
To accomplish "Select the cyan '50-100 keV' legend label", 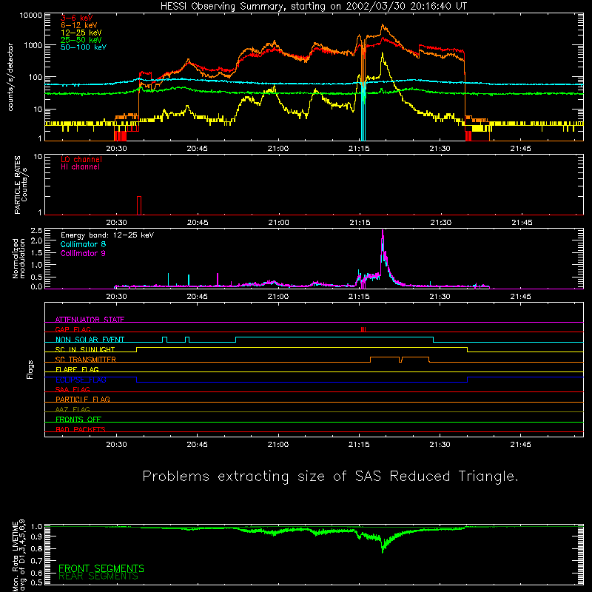I will pos(84,47).
